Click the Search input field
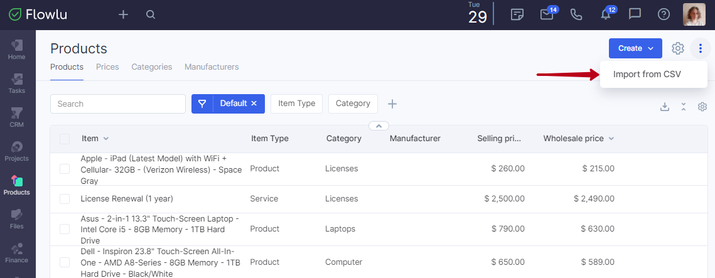The width and height of the screenshot is (715, 278). pyautogui.click(x=117, y=104)
